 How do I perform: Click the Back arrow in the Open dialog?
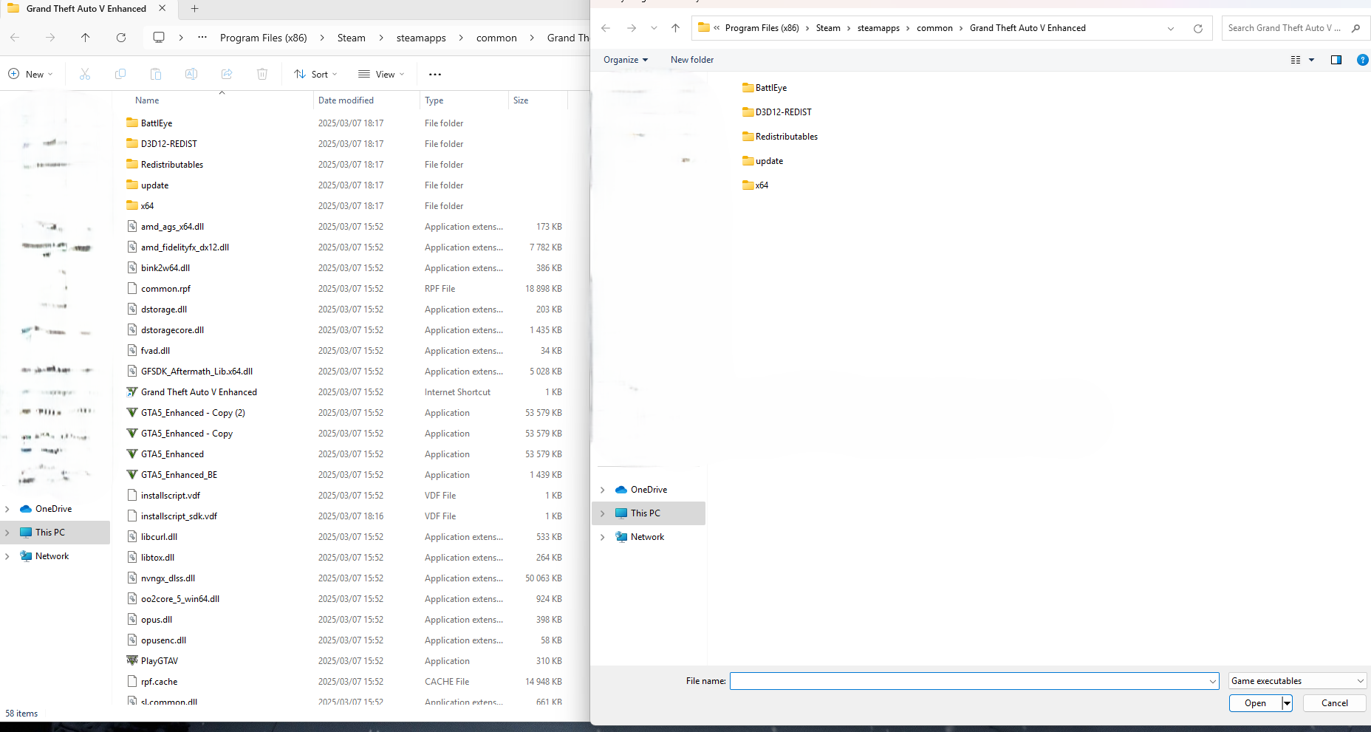[x=606, y=28]
